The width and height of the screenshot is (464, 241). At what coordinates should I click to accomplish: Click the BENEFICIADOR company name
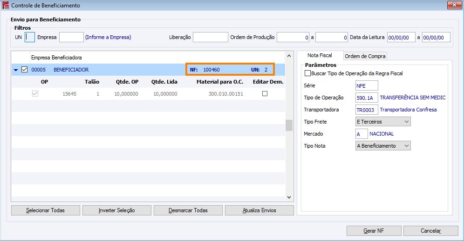coord(71,70)
